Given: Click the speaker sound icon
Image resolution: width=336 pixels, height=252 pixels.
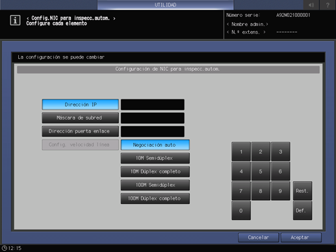Looking at the screenshot, I should (311, 5).
